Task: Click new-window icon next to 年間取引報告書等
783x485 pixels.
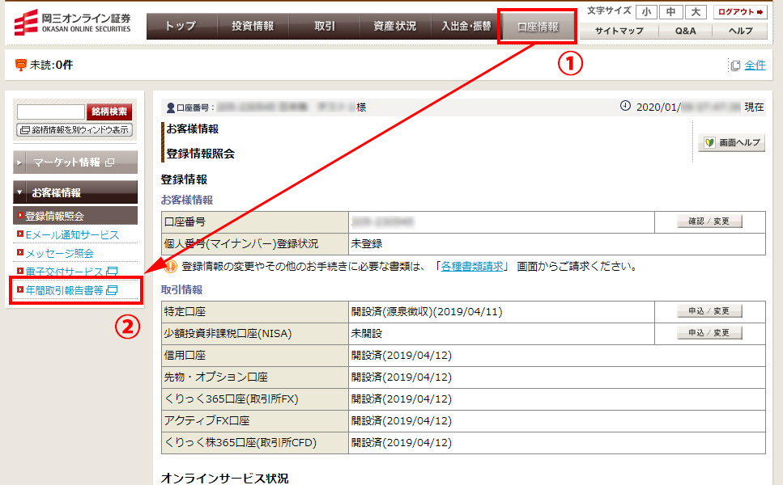Action: pyautogui.click(x=112, y=290)
